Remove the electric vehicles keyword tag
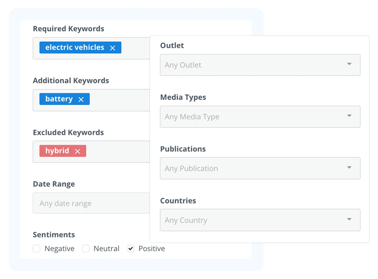The image size is (378, 279). click(x=113, y=48)
